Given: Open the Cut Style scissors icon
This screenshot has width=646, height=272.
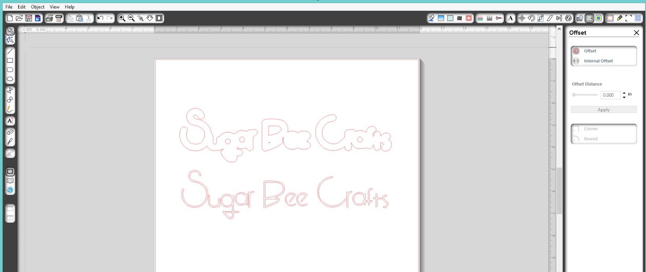Looking at the screenshot, I should [x=499, y=18].
